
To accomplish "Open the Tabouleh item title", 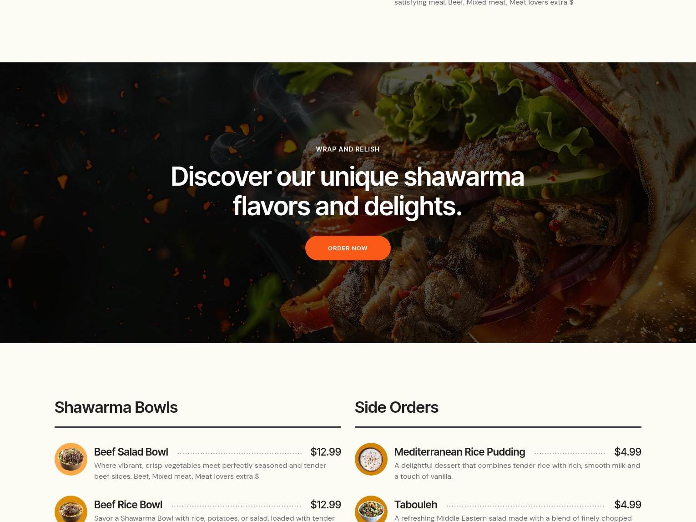I will pos(416,505).
